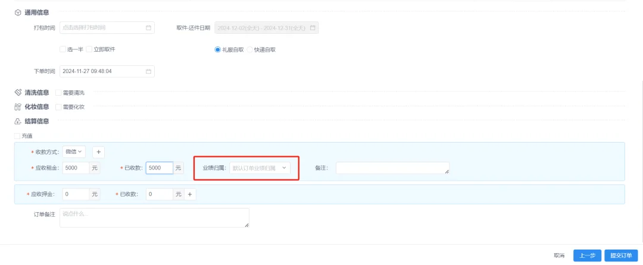
Task: Click 取消 to cancel the order
Action: point(559,255)
